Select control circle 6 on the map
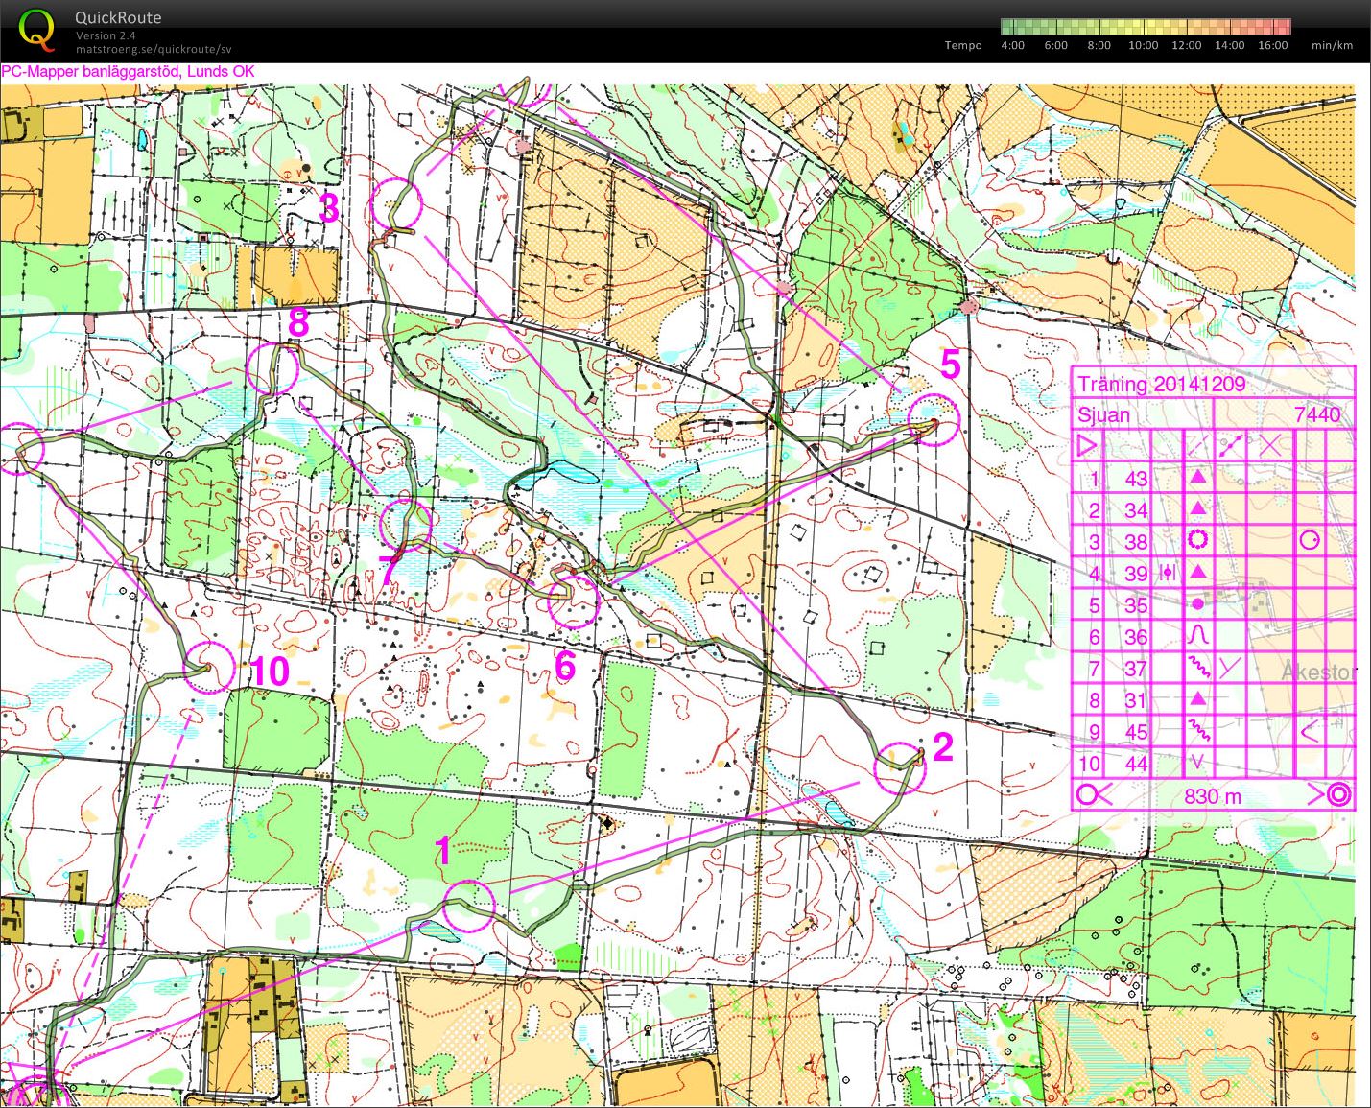The image size is (1371, 1108). click(574, 601)
